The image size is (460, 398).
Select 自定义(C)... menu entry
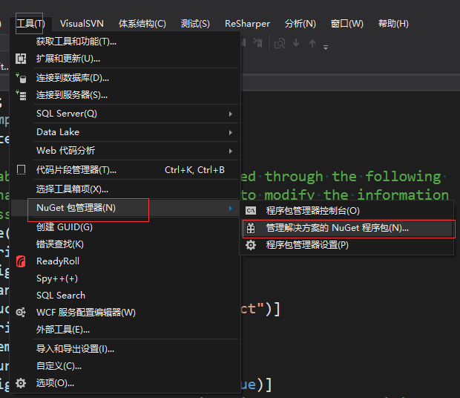pos(125,366)
